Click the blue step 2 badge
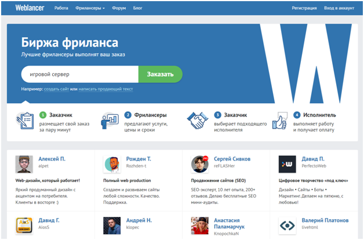This screenshot has width=364, height=240. point(128,115)
